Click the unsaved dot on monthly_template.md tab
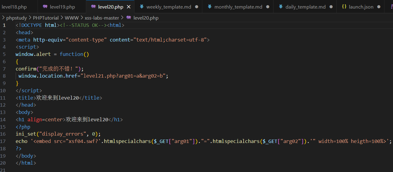 pyautogui.click(x=268, y=7)
